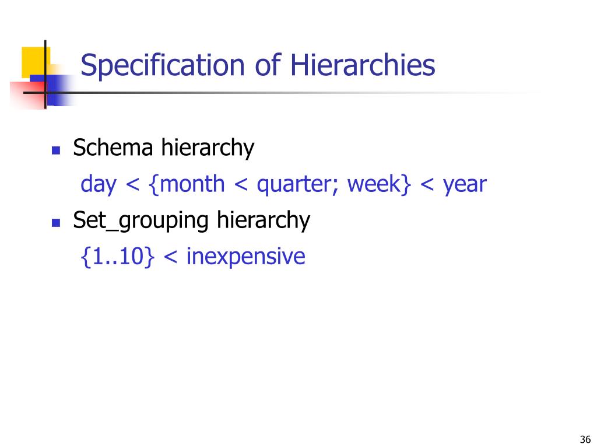Click the blue bullet beside Schema hierarchy

(56, 150)
